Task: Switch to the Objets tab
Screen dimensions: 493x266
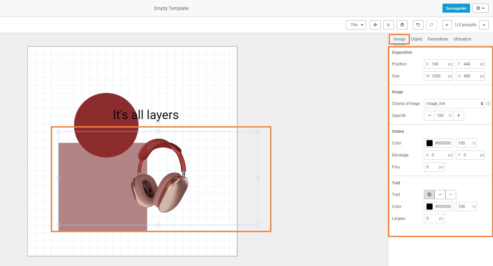Action: pos(417,39)
